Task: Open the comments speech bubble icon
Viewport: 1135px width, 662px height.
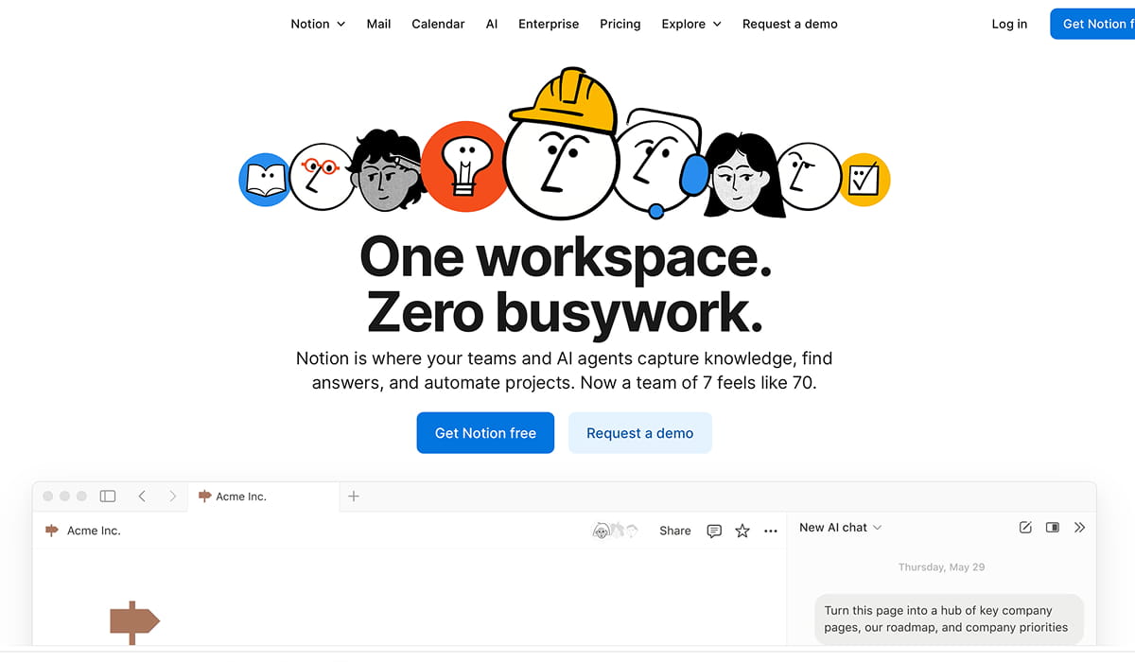Action: (x=714, y=531)
